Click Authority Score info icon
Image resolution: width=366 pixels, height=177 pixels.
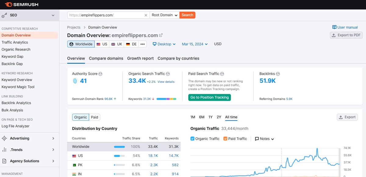pos(100,74)
